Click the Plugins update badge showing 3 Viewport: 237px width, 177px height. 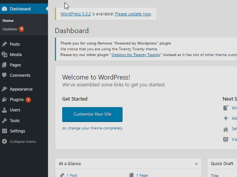28,100
